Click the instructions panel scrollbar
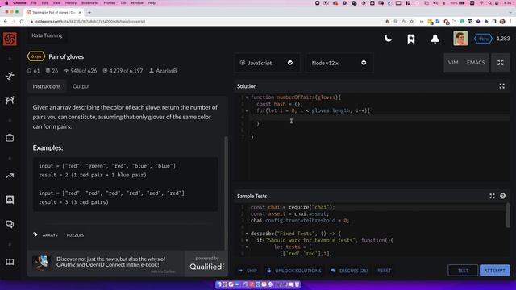This screenshot has width=516, height=290. pos(226,193)
